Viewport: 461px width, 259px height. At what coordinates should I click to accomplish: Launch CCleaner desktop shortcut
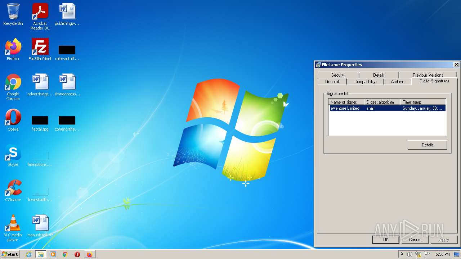pyautogui.click(x=13, y=191)
